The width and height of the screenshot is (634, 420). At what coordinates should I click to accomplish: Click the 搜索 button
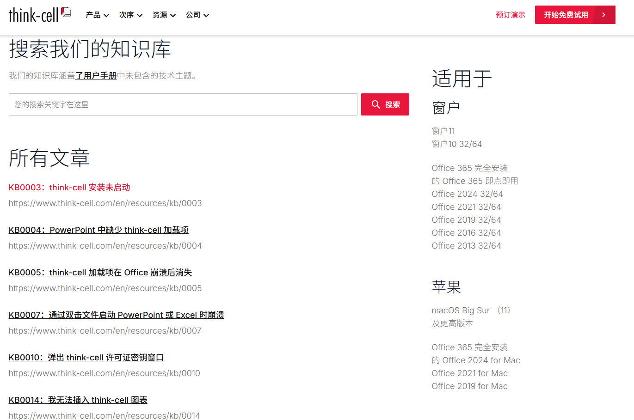tap(385, 104)
